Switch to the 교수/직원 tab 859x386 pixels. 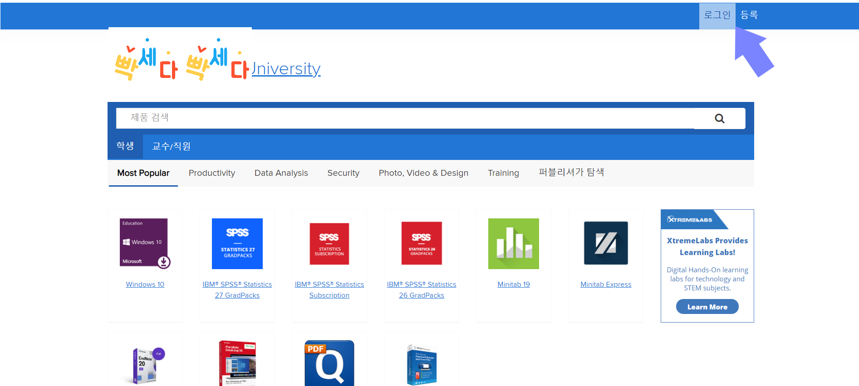(x=172, y=146)
